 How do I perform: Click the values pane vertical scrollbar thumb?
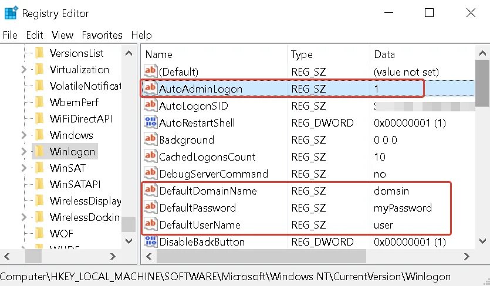click(482, 83)
